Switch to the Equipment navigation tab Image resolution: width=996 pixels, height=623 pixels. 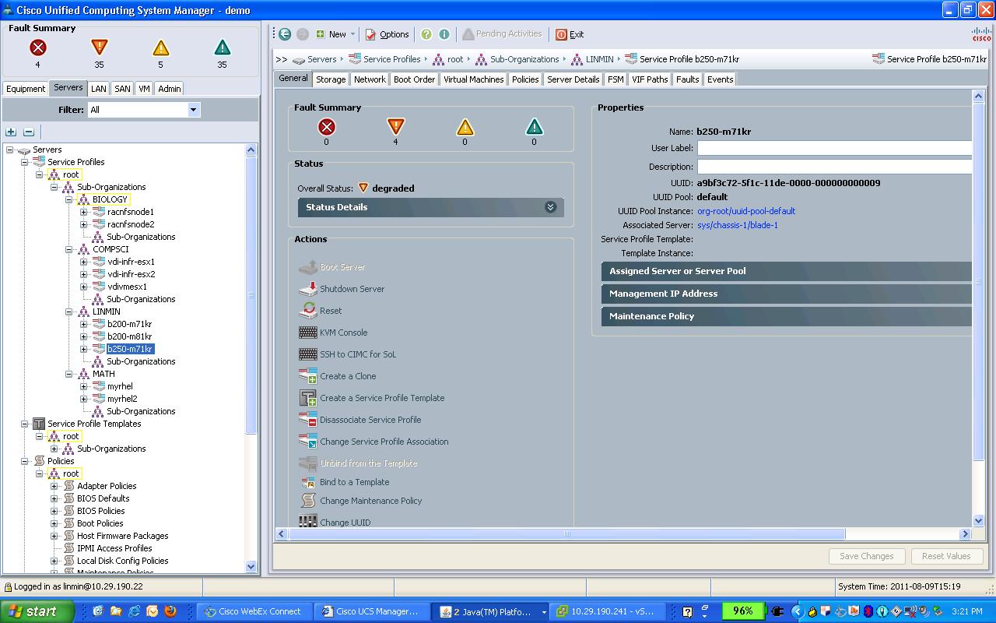coord(26,89)
